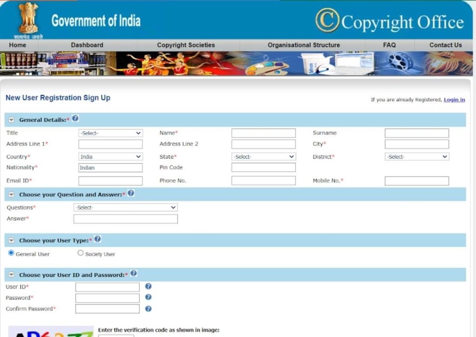
Task: Click the Nationality field showing Indian
Action: pos(111,168)
